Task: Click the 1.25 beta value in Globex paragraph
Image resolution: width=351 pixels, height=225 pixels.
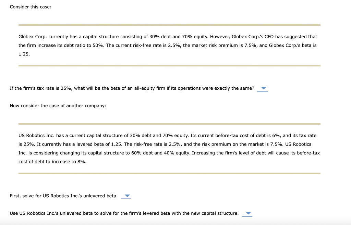Action: pyautogui.click(x=24, y=54)
